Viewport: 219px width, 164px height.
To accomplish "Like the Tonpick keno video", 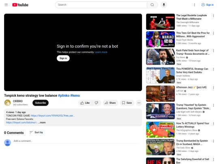I will click(85, 103).
